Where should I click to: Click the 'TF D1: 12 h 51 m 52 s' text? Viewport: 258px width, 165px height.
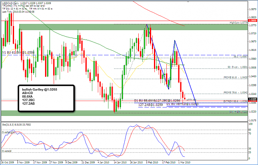pyautogui.click(x=14, y=9)
